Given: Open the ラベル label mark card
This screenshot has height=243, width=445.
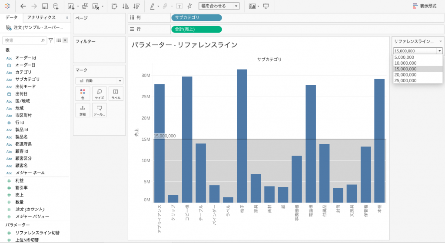Looking at the screenshot, I should click(116, 94).
